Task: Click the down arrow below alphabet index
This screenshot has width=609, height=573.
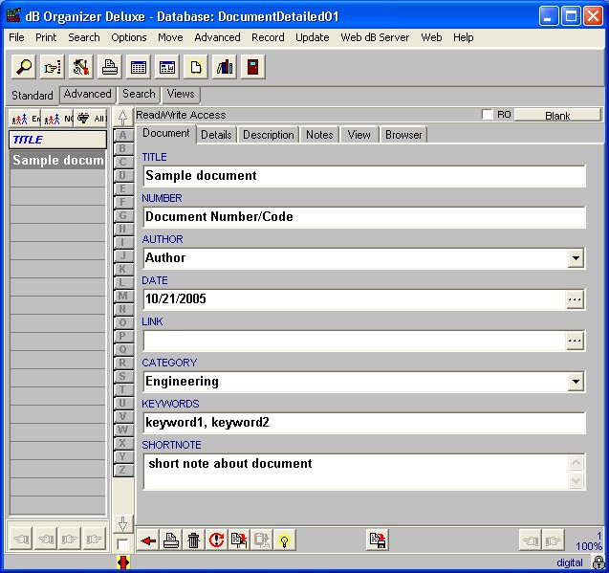Action: (x=122, y=524)
